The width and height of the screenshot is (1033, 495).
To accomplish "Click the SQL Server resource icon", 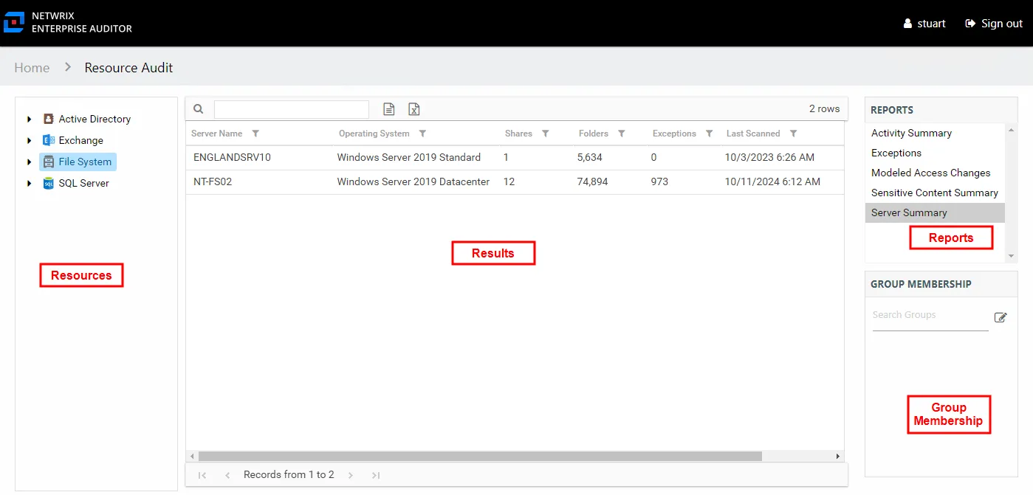I will click(48, 183).
